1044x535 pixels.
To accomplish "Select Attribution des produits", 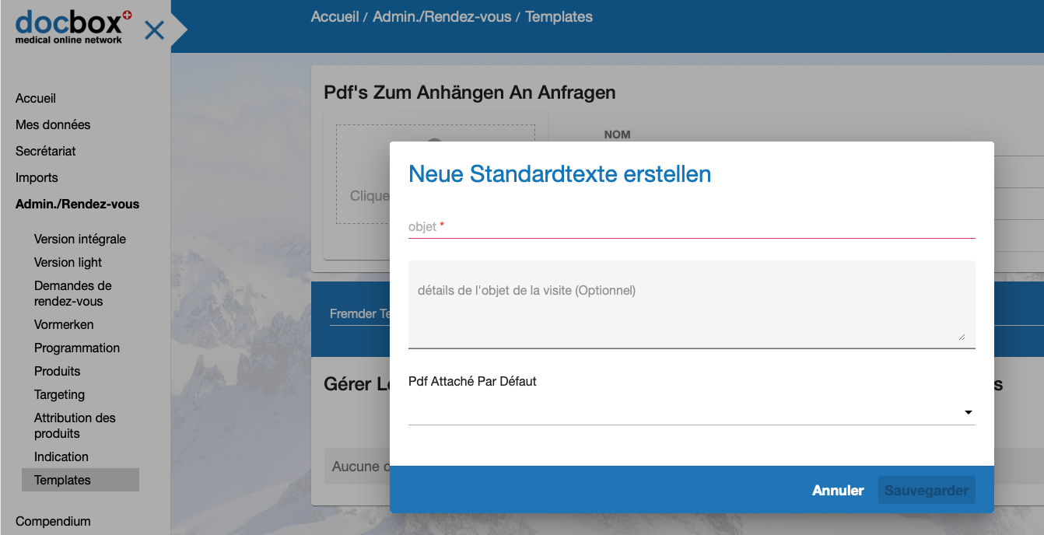I will coord(75,426).
